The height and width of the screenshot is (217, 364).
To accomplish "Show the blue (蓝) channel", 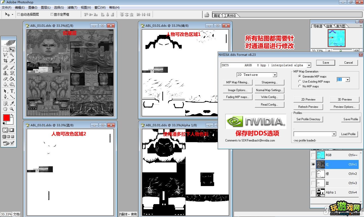I will 313,183.
